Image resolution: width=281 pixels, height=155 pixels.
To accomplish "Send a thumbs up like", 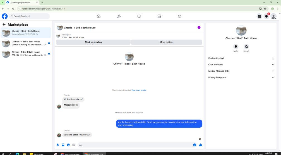I will [x=200, y=145].
